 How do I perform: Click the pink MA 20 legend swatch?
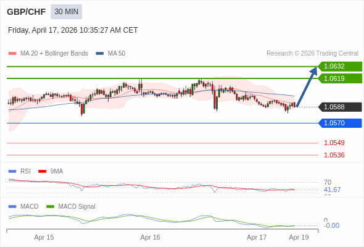click(x=12, y=54)
